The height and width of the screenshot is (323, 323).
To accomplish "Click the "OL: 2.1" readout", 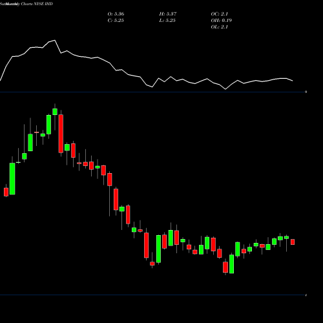I will click(220, 27).
